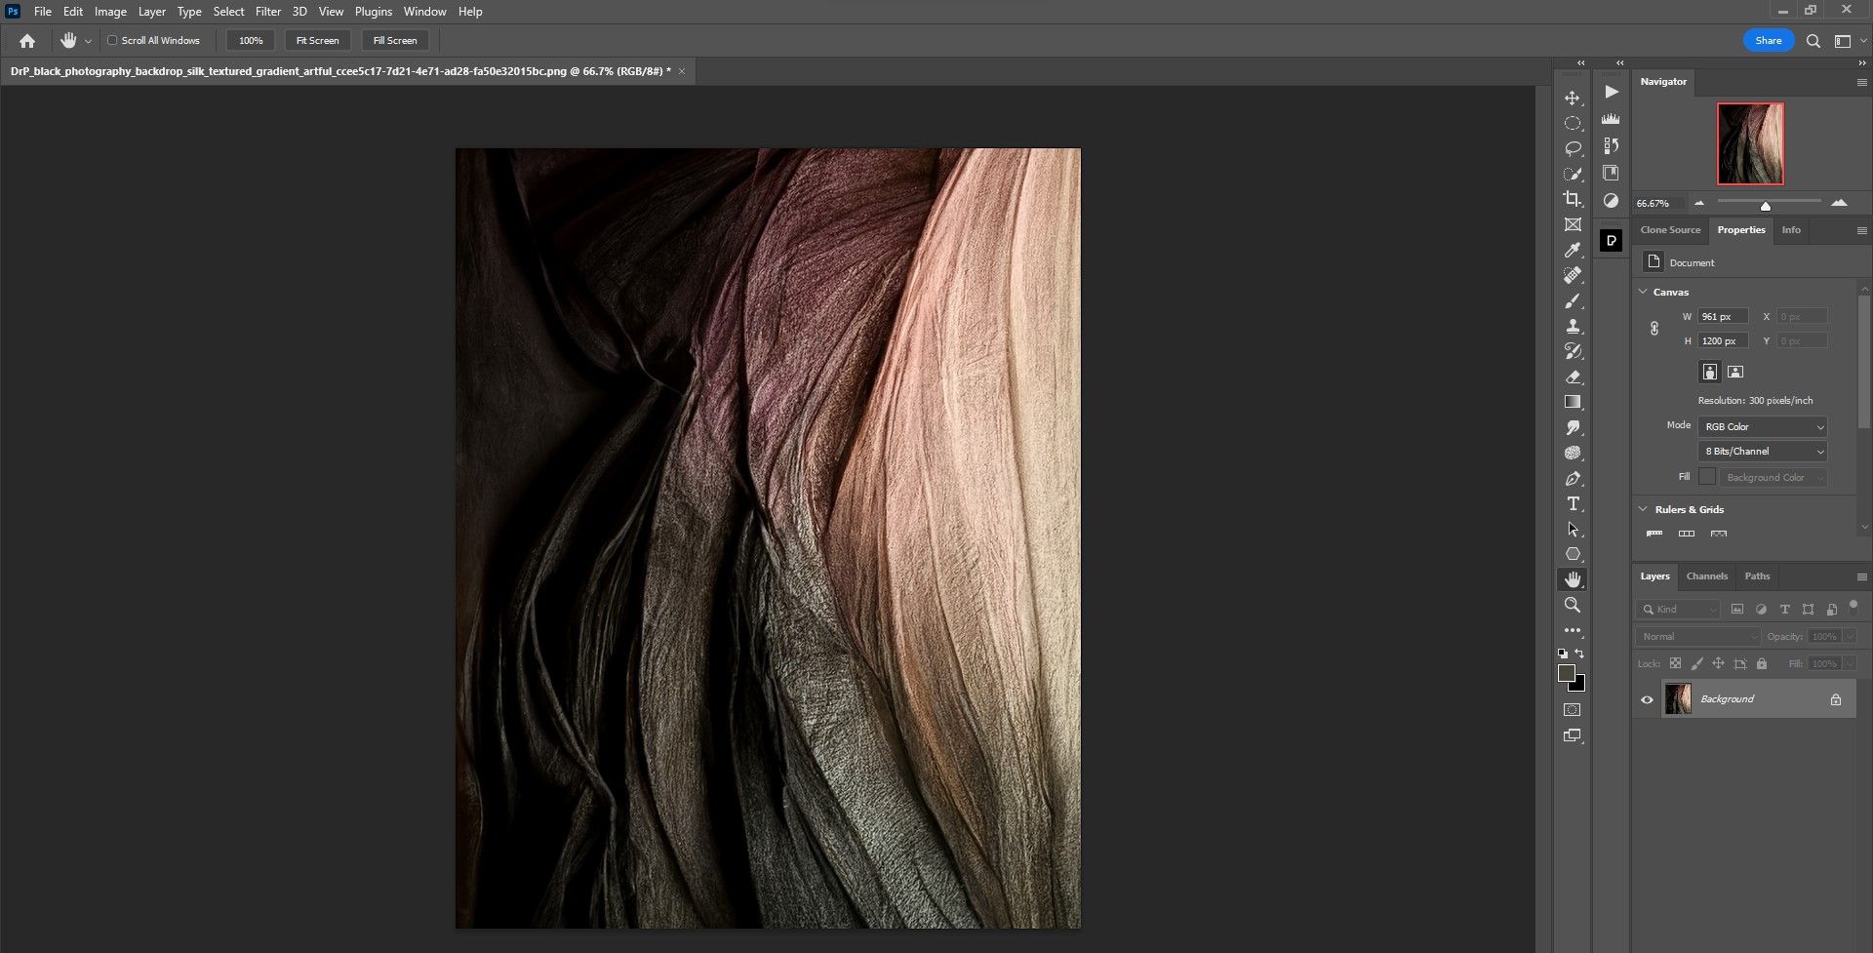Click the Background layer thumbnail
Image resolution: width=1873 pixels, height=953 pixels.
pyautogui.click(x=1679, y=698)
